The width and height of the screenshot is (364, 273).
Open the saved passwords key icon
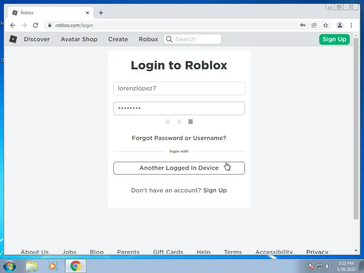[x=303, y=25]
